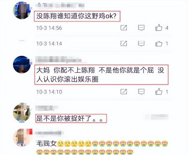The width and height of the screenshot is (188, 155).
Task: Repost the comment posted at 14:10
Action: (x=124, y=92)
